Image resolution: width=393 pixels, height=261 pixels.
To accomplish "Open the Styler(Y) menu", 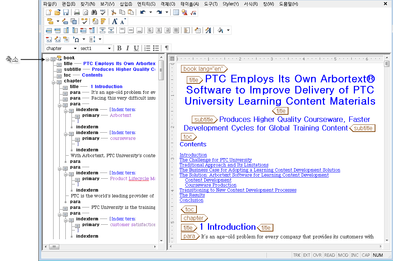I will [x=231, y=4].
